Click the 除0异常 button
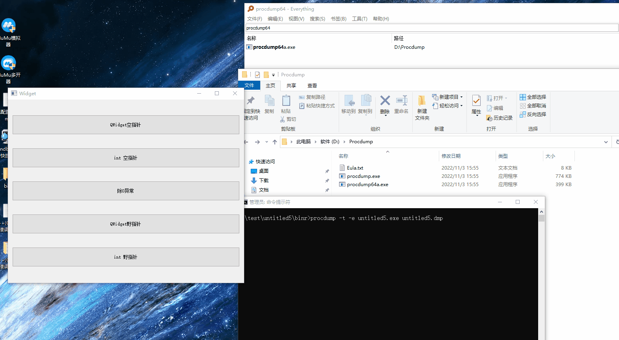 126,191
